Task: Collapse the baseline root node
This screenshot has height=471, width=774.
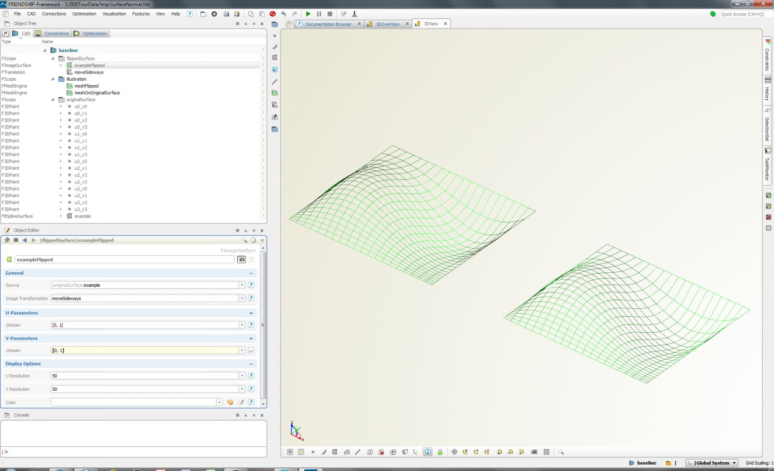Action: [x=45, y=50]
